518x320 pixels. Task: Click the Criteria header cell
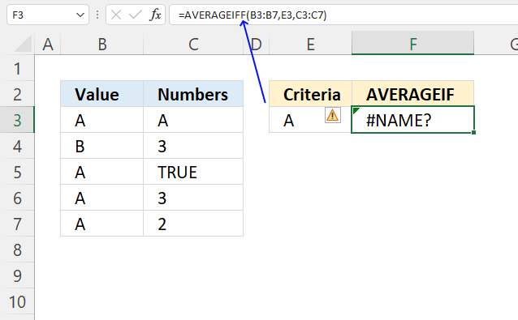310,94
